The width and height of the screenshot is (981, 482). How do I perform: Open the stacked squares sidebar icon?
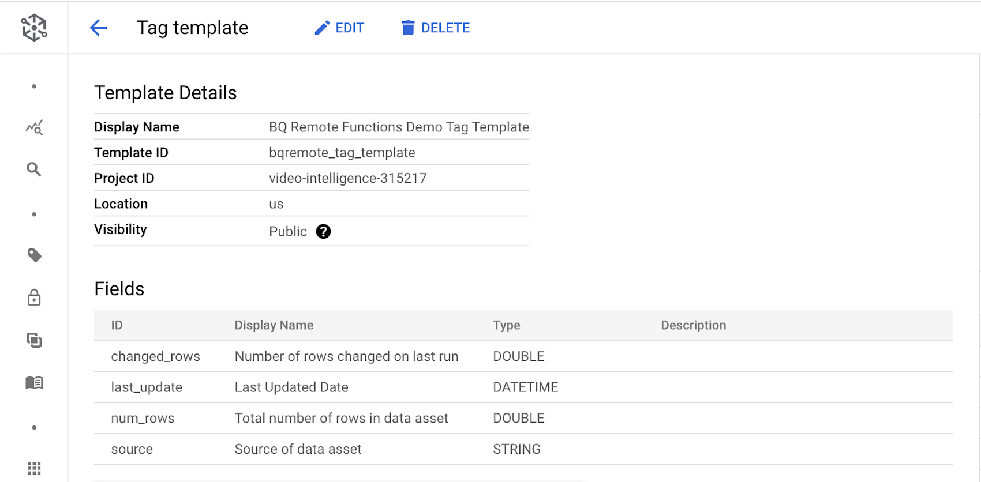pyautogui.click(x=34, y=340)
